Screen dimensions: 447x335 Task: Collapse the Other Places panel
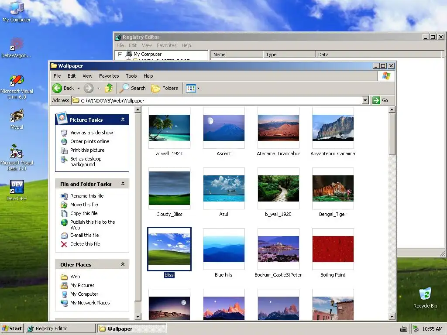[123, 264]
